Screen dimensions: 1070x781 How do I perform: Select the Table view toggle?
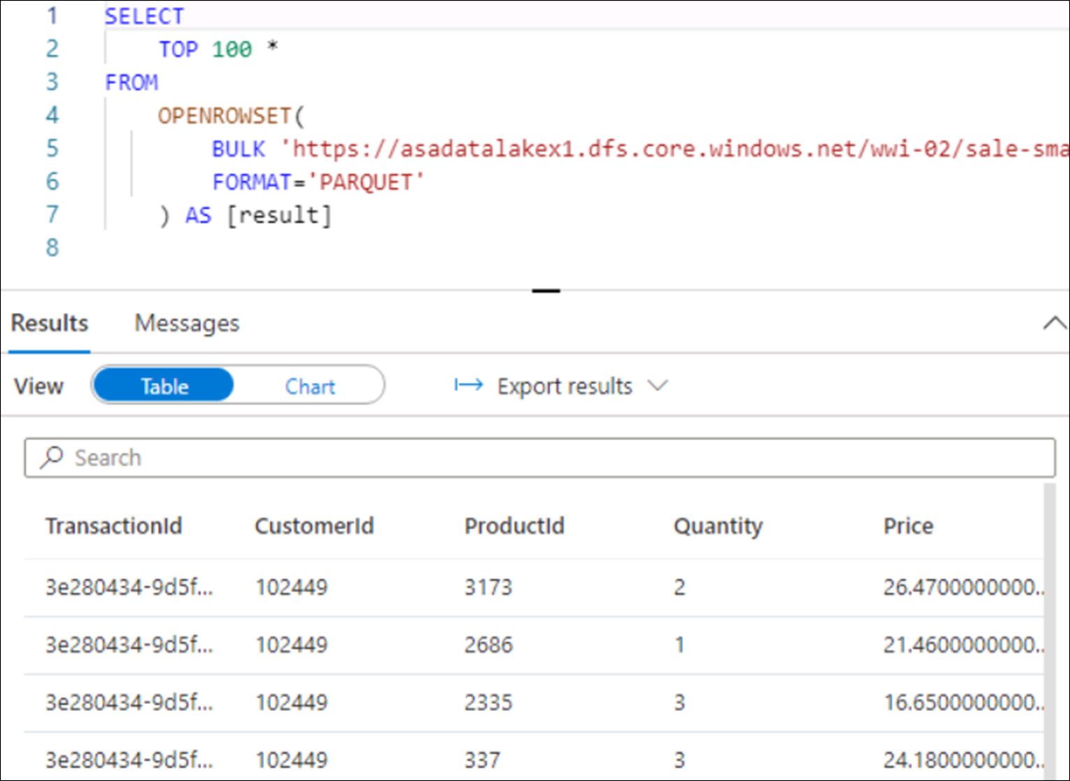(x=164, y=386)
